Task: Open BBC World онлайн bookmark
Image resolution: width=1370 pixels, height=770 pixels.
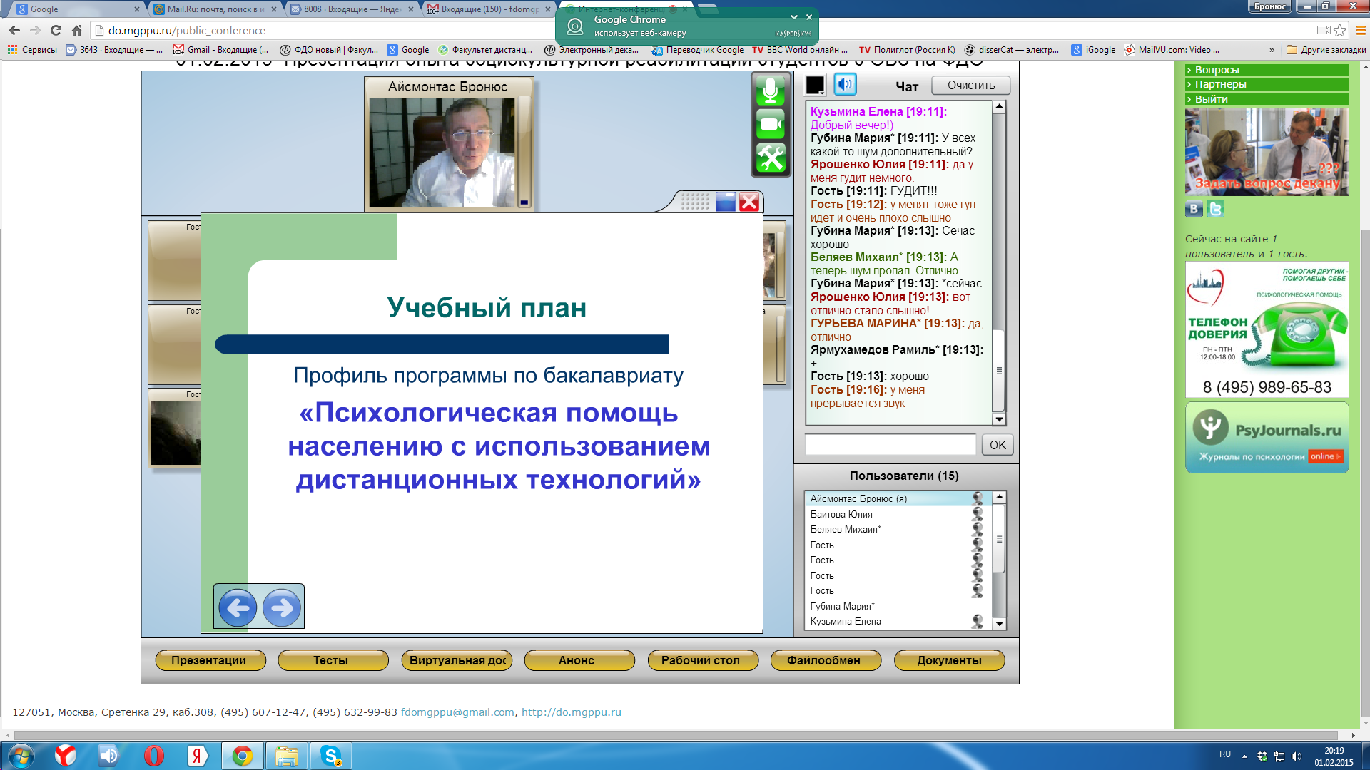Action: click(x=800, y=50)
